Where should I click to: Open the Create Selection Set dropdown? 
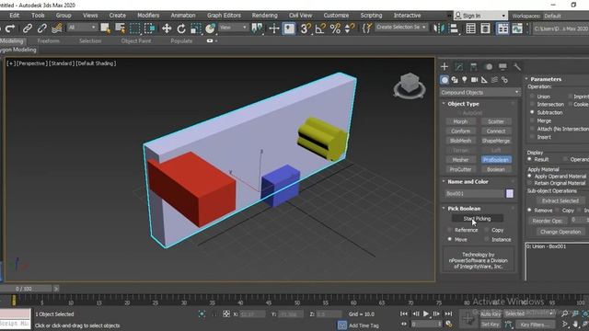pos(401,28)
